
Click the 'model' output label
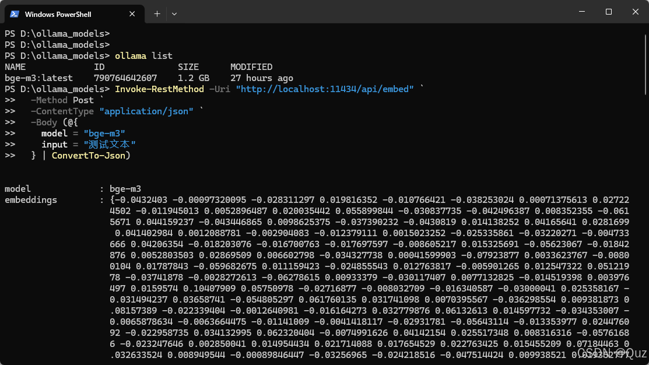[x=18, y=189]
